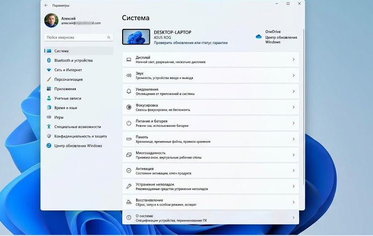The image size is (373, 236).
Task: Click the Активация checkmark icon
Action: 129,171
